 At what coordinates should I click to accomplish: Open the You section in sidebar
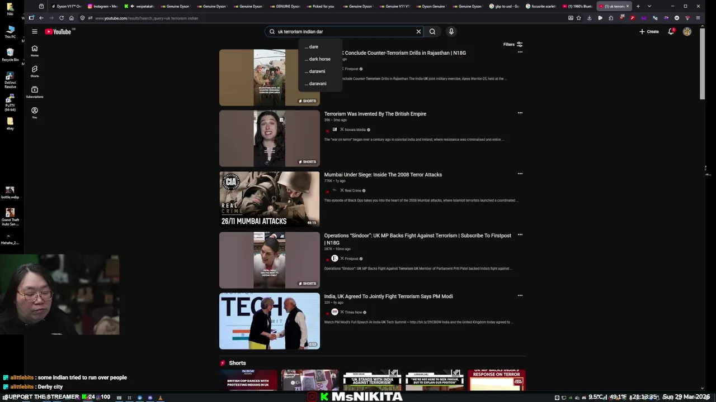(35, 113)
